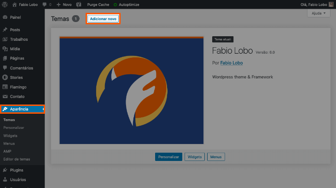Open the Widgets submenu item in sidebar
336x188 pixels.
click(x=10, y=136)
